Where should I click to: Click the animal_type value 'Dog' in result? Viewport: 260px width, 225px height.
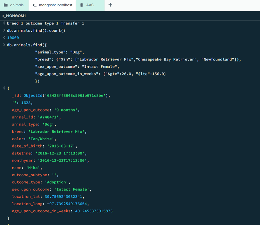(48, 125)
